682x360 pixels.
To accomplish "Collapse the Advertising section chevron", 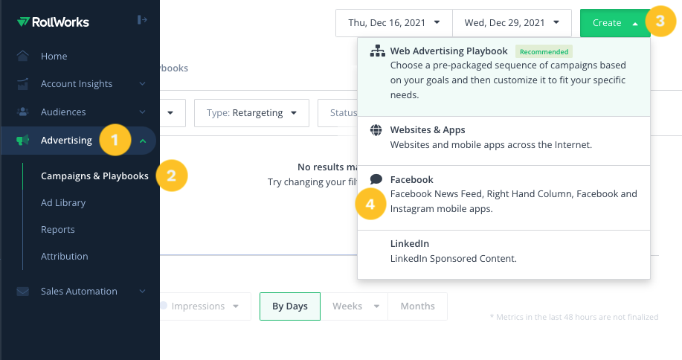I will (143, 141).
